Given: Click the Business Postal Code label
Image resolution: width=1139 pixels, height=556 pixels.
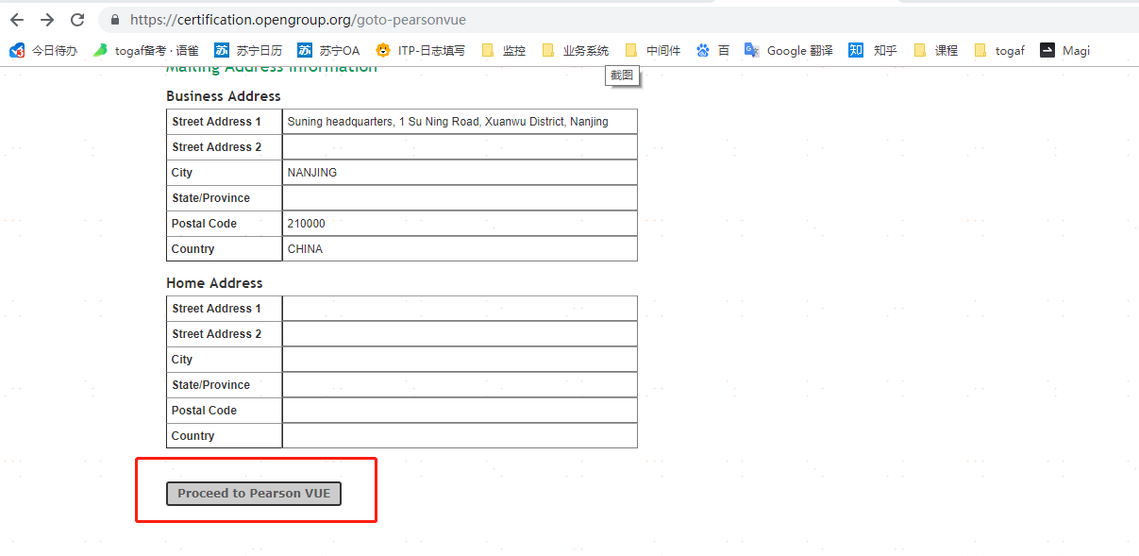Looking at the screenshot, I should (x=204, y=224).
